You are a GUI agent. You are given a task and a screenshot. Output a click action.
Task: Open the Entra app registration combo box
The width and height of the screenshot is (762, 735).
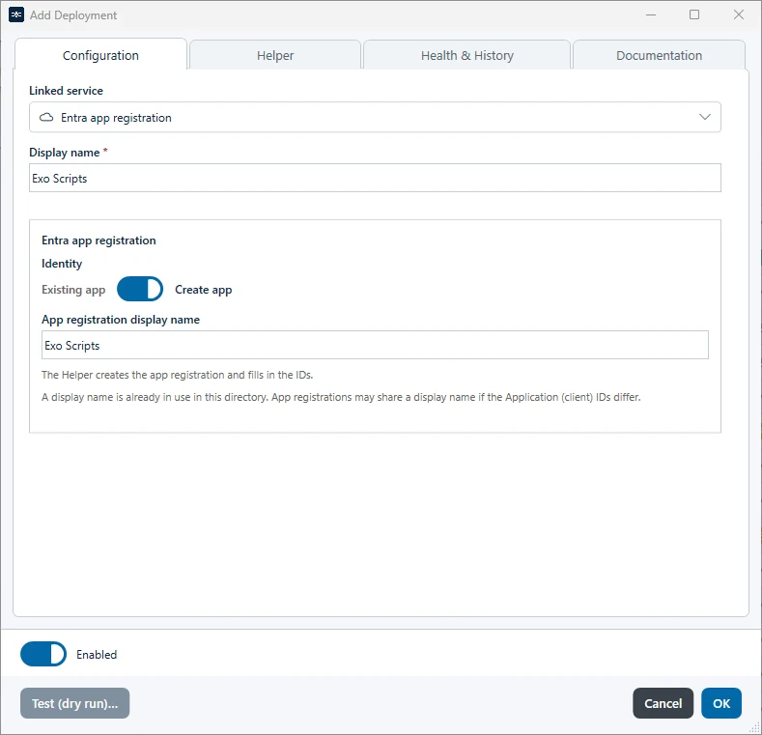[375, 117]
